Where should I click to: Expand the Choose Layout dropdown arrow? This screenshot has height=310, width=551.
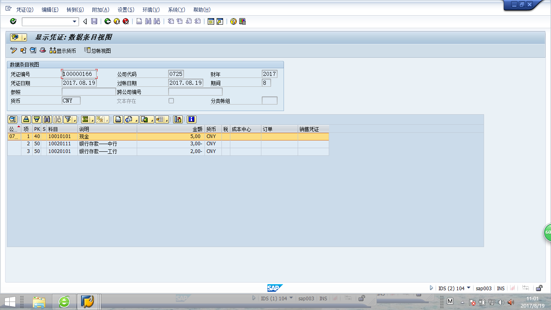[167, 119]
